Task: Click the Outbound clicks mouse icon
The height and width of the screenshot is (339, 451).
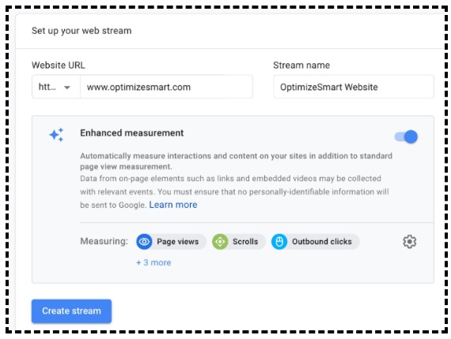Action: point(279,242)
